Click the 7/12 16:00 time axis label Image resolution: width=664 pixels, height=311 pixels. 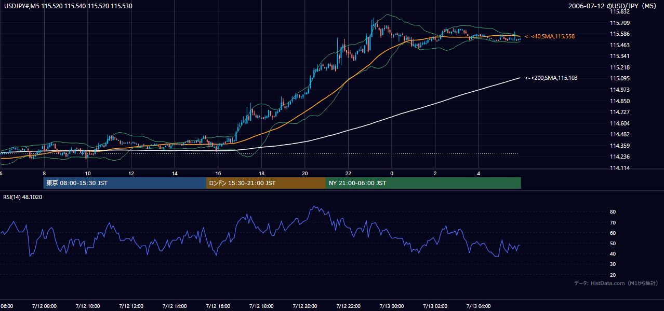pos(218,306)
